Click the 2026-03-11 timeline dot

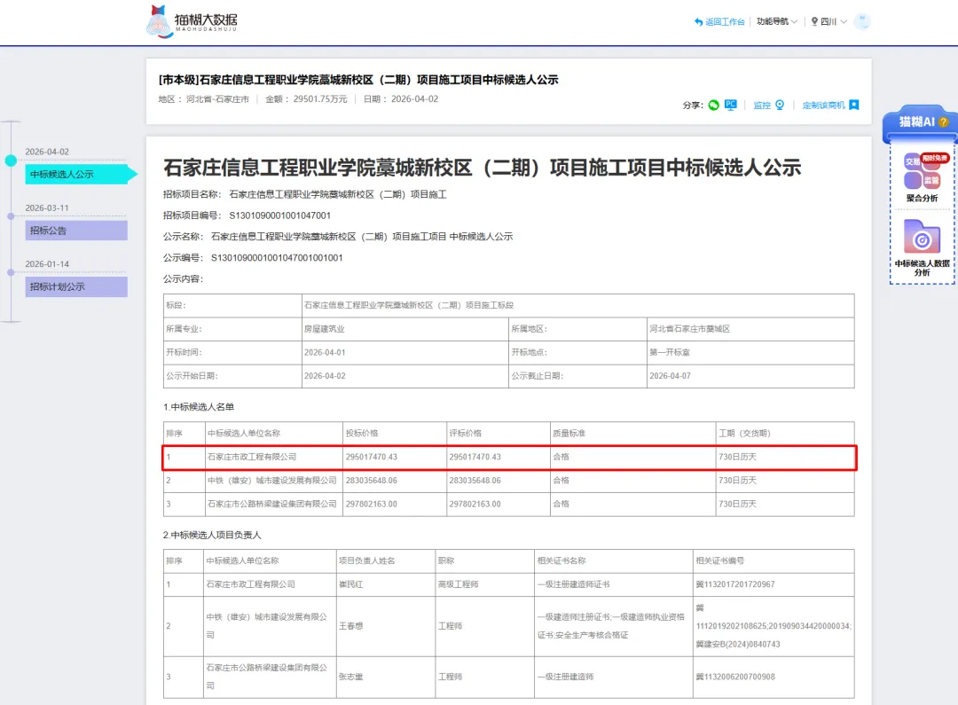tap(11, 216)
